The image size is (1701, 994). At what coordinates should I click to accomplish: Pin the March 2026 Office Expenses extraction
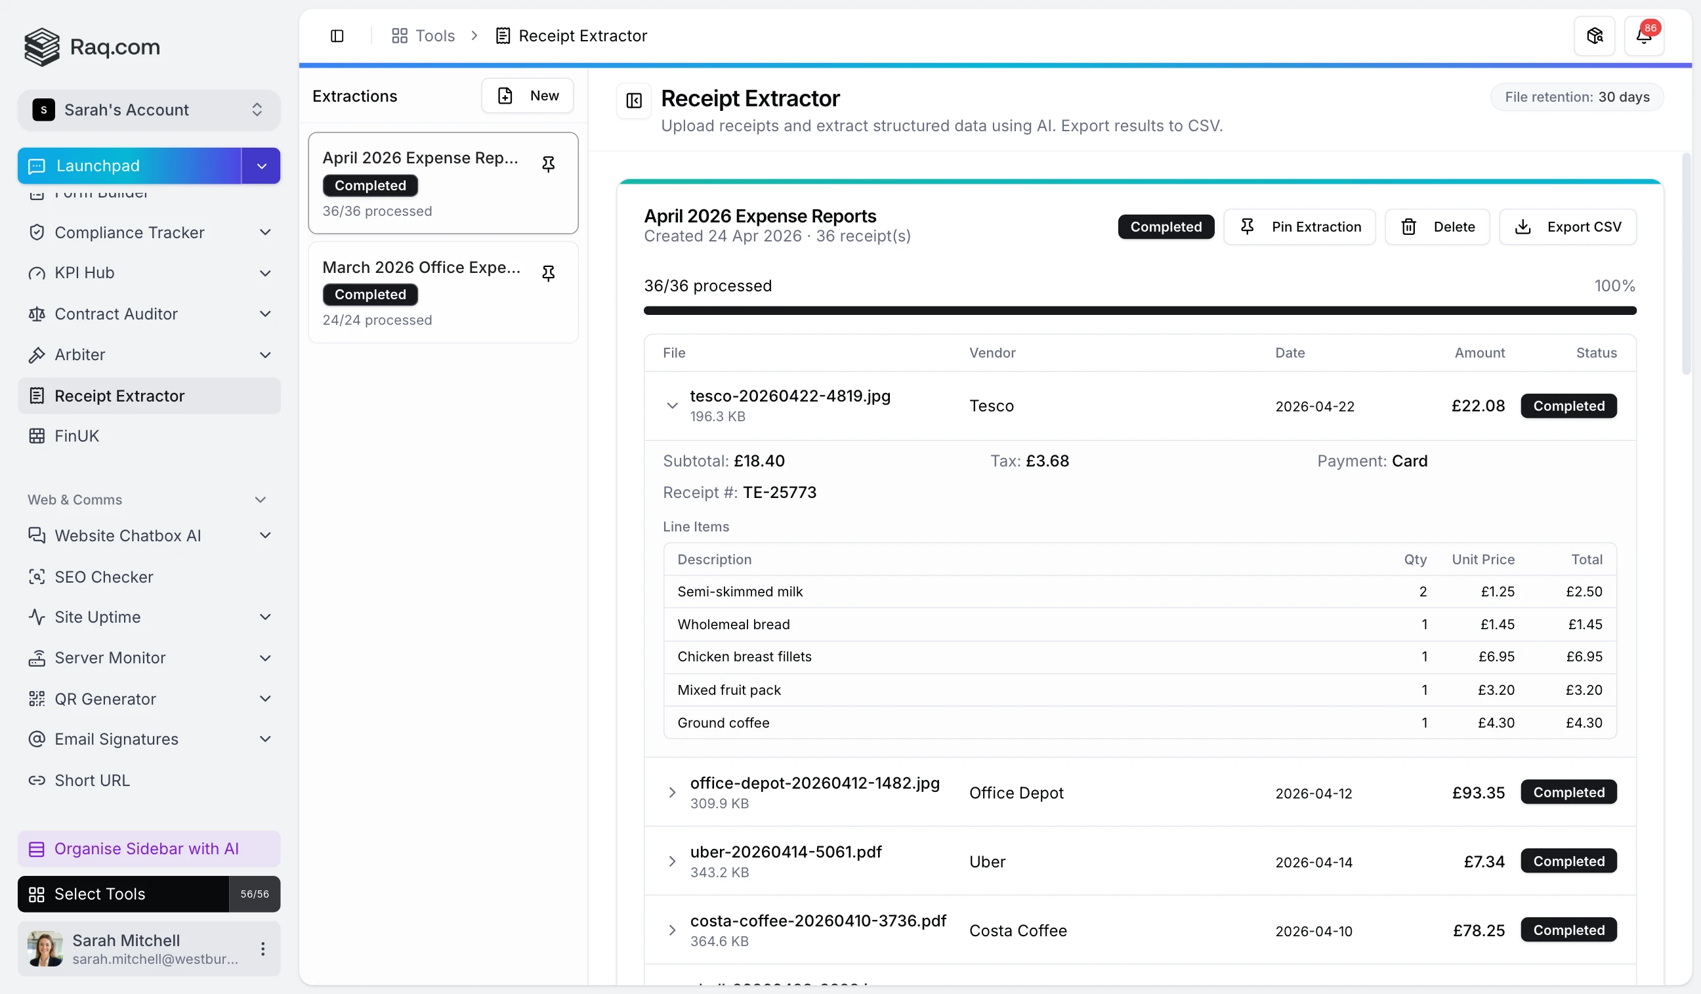548,274
